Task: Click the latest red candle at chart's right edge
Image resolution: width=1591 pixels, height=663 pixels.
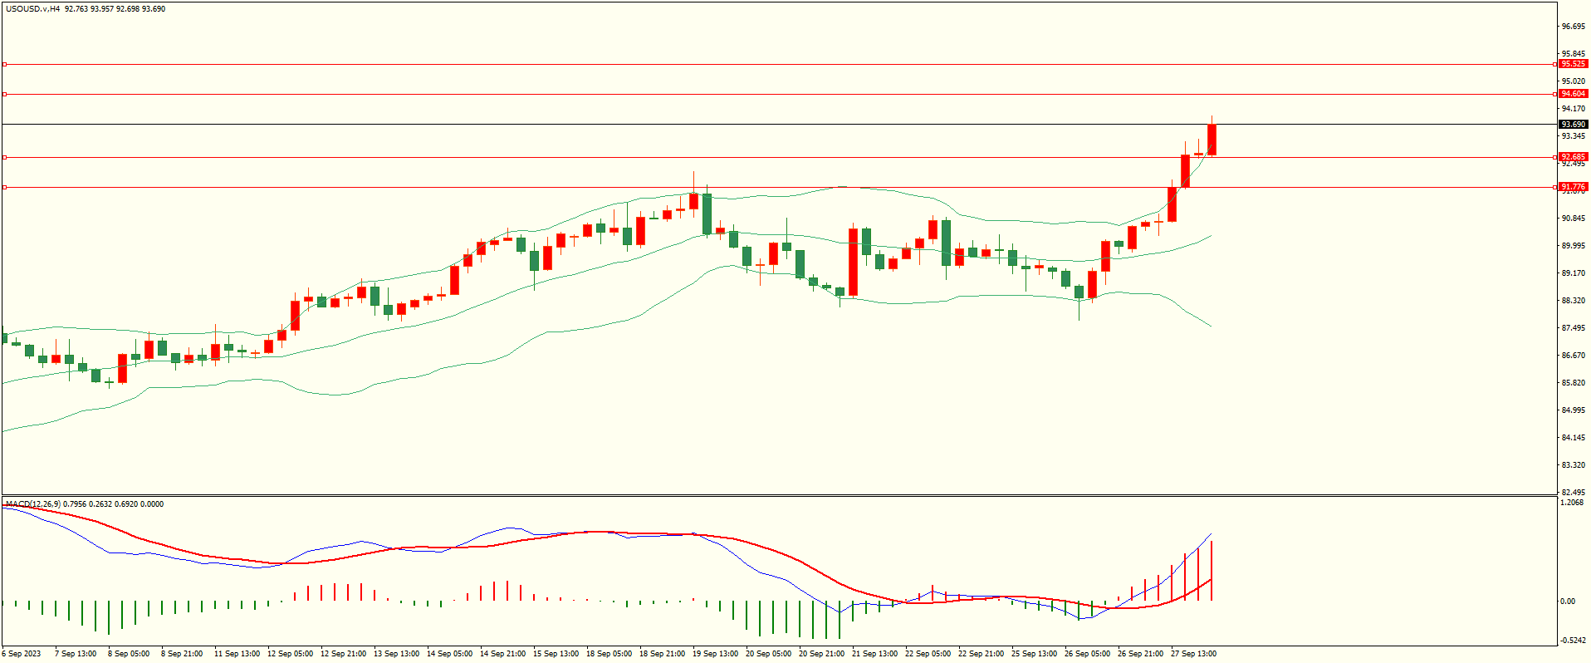Action: [x=1212, y=140]
